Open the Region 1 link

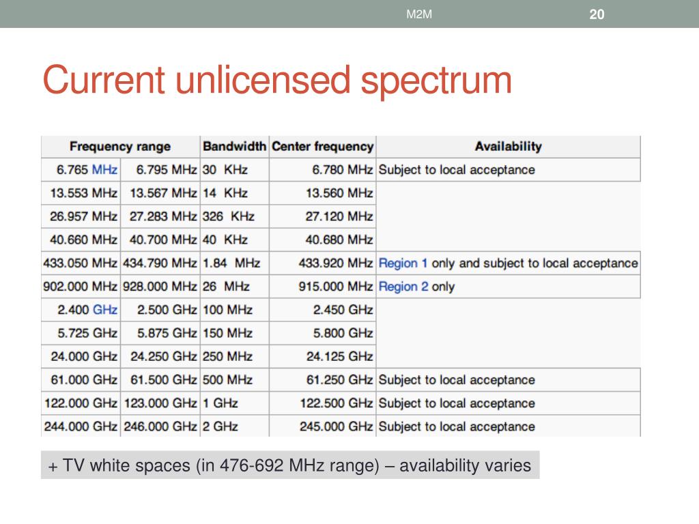[x=403, y=263]
